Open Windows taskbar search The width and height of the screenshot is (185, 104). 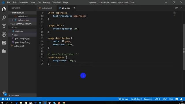point(7,103)
